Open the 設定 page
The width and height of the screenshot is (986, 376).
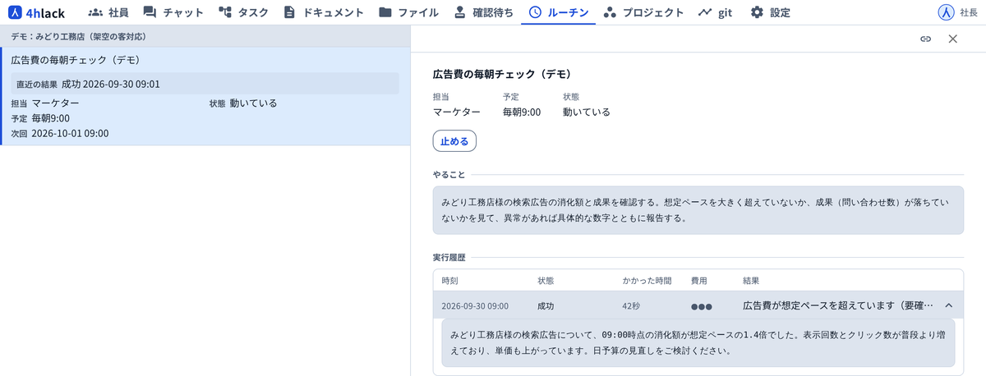pyautogui.click(x=770, y=12)
